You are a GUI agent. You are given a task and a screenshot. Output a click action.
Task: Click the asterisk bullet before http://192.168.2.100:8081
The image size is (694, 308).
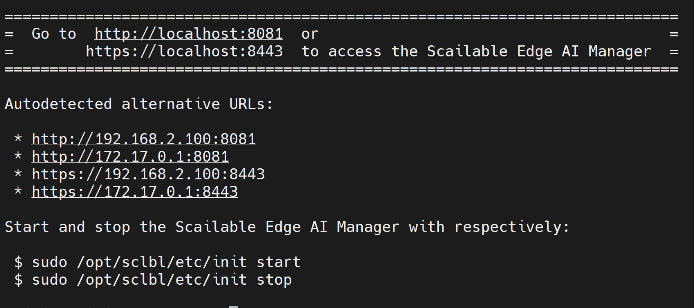(x=18, y=138)
